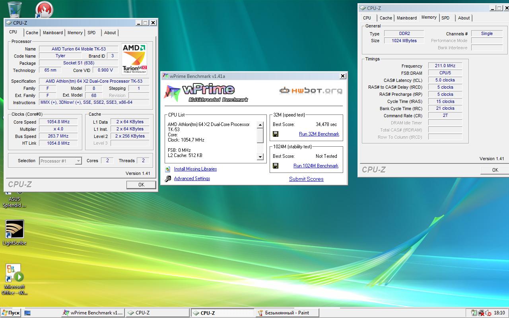Click the muted volume tray icon

[488, 313]
